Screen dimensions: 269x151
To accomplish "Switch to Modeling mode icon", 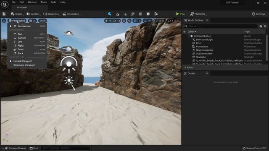I will point(140,14).
